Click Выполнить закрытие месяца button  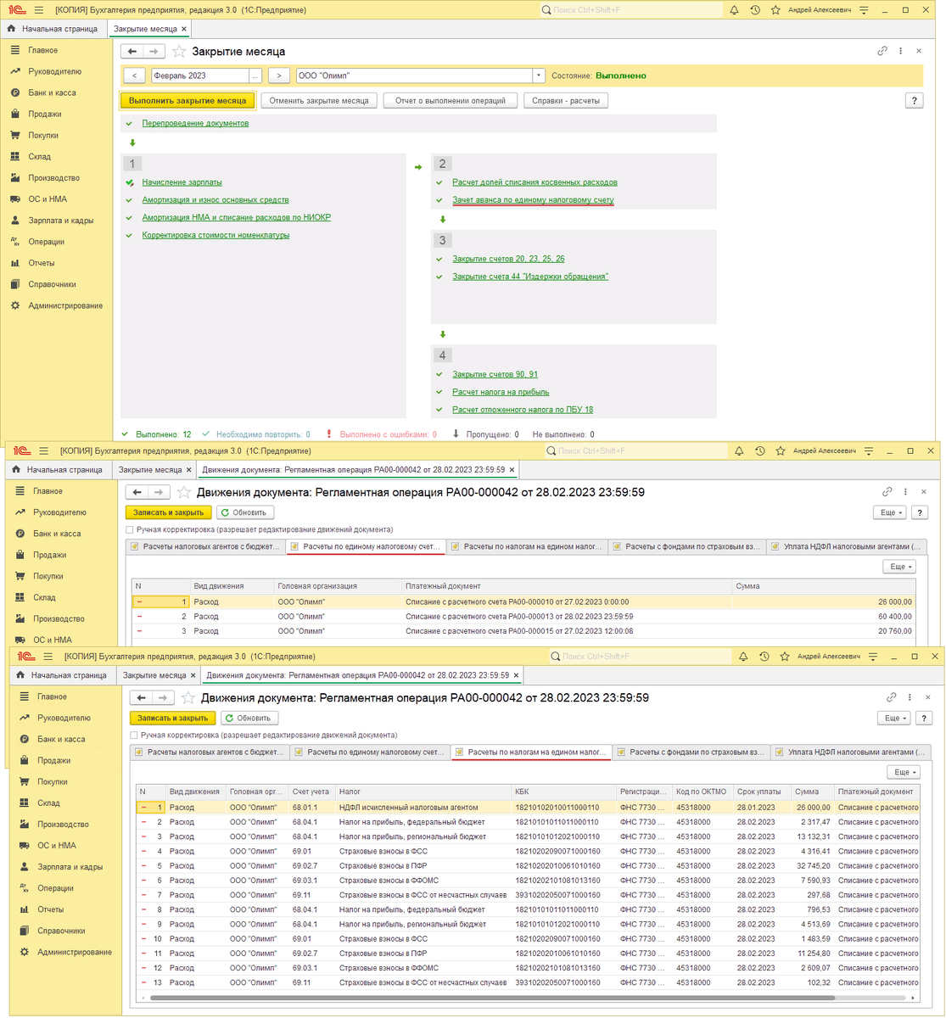point(188,100)
